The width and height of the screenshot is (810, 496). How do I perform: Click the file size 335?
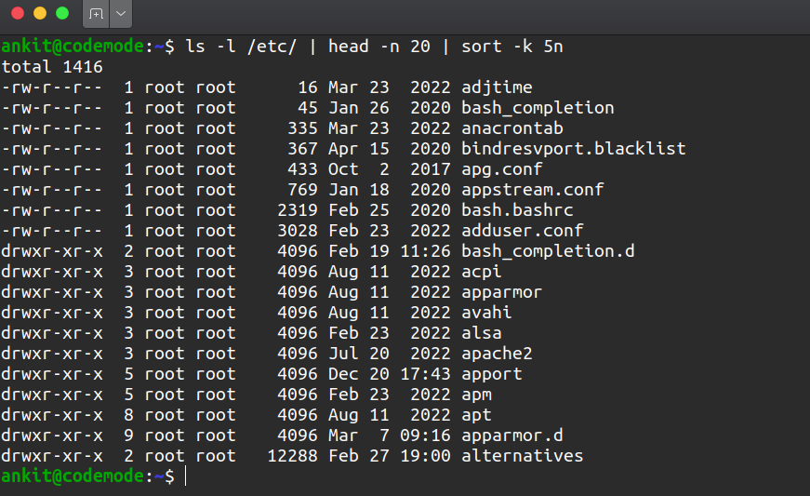[303, 128]
